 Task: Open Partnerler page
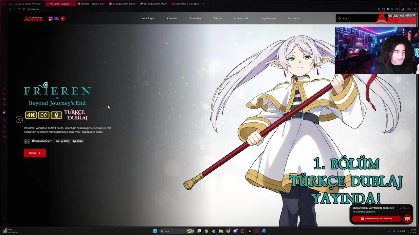[x=294, y=18]
